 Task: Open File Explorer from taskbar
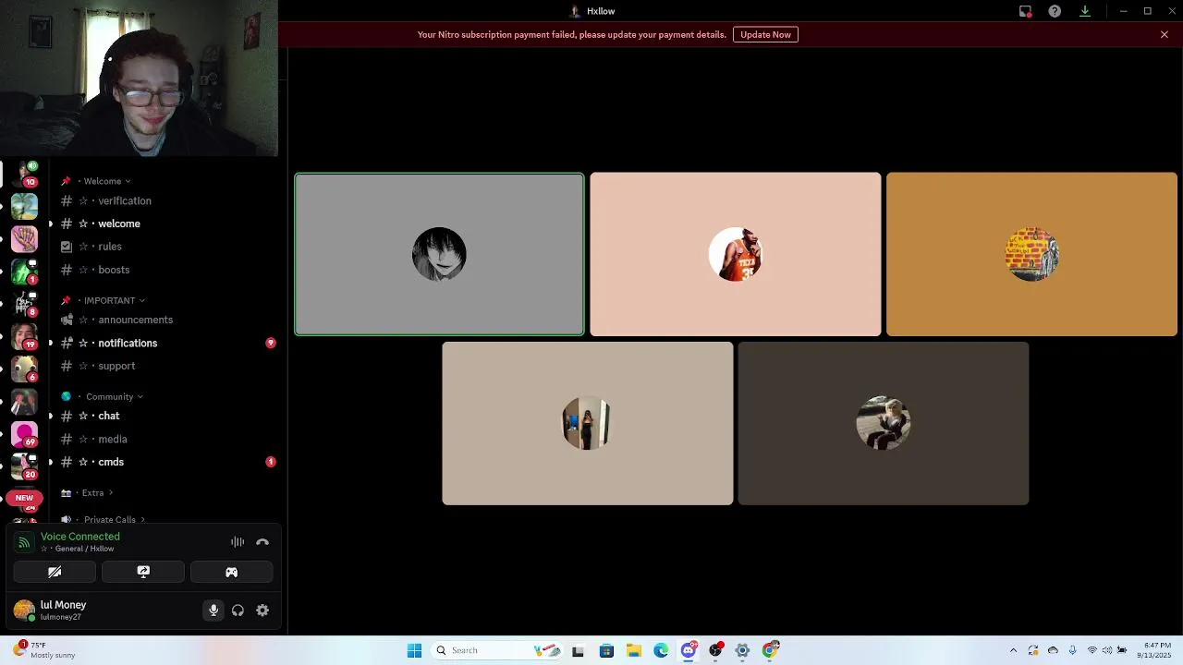pos(634,650)
